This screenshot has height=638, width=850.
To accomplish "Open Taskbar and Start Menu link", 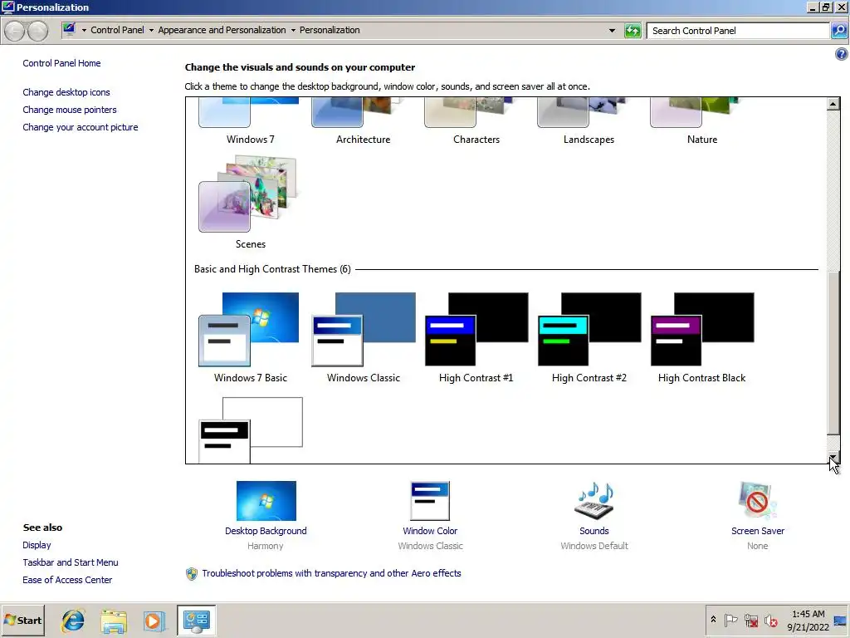I will click(71, 562).
